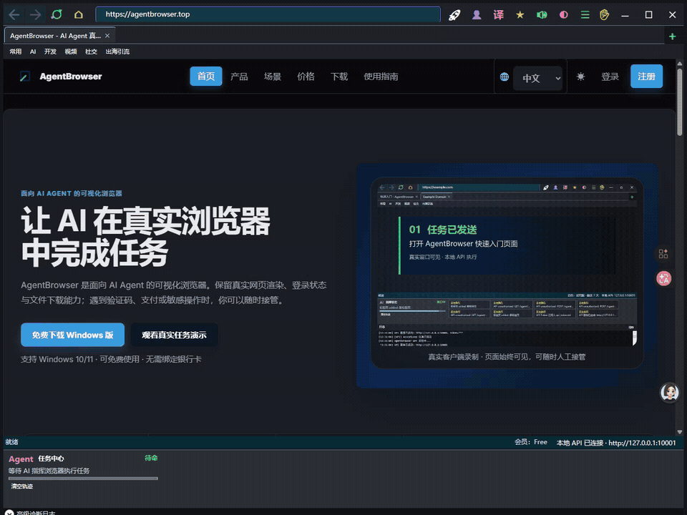
Task: Open the 常用 bookmarks folder
Action: [16, 51]
